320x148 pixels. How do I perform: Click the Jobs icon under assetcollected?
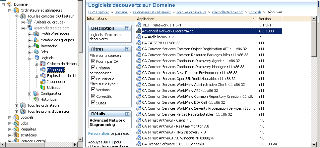pyautogui.click(x=36, y=52)
